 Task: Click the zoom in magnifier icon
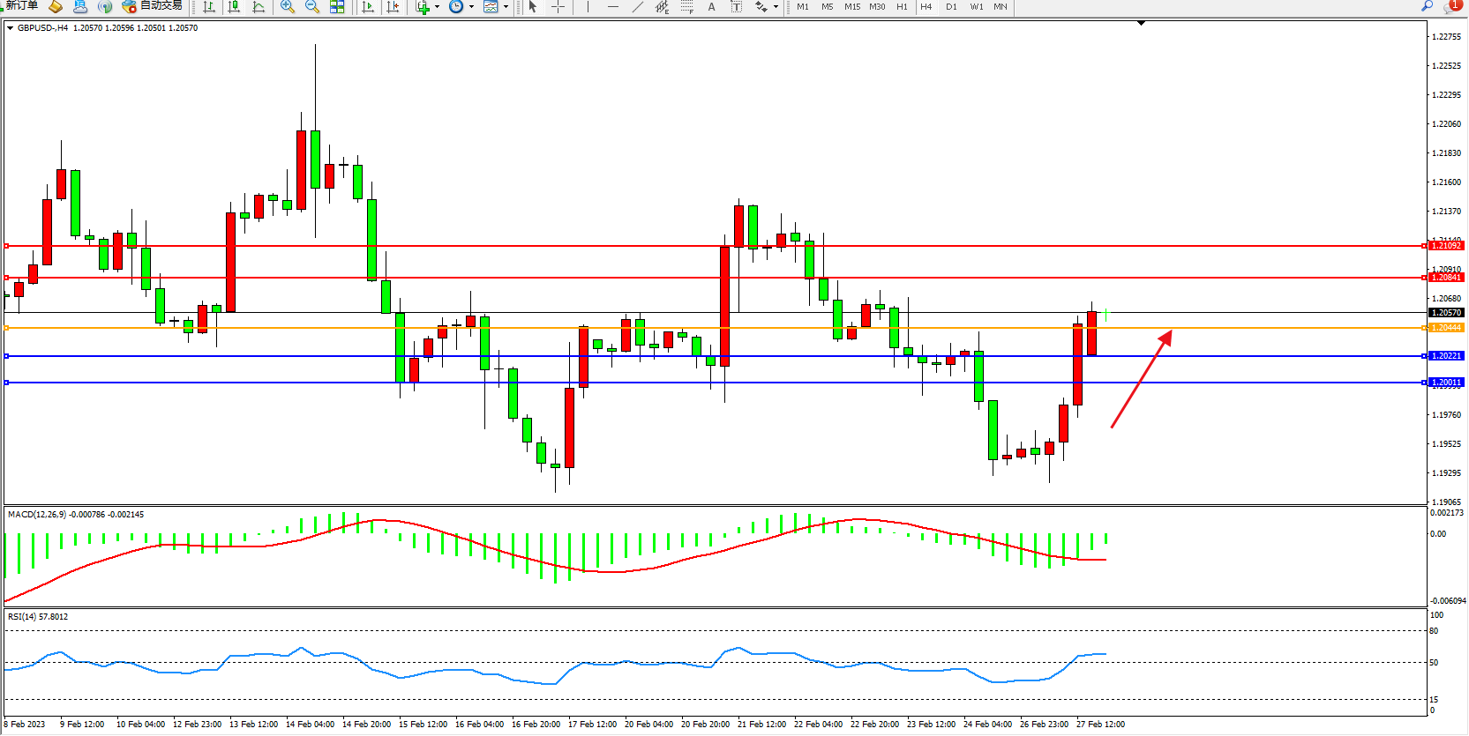(287, 7)
